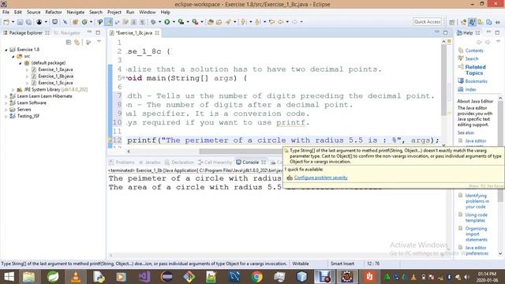This screenshot has height=284, width=505.
Task: Minimize the Package Explorer panel
Action: [89, 32]
